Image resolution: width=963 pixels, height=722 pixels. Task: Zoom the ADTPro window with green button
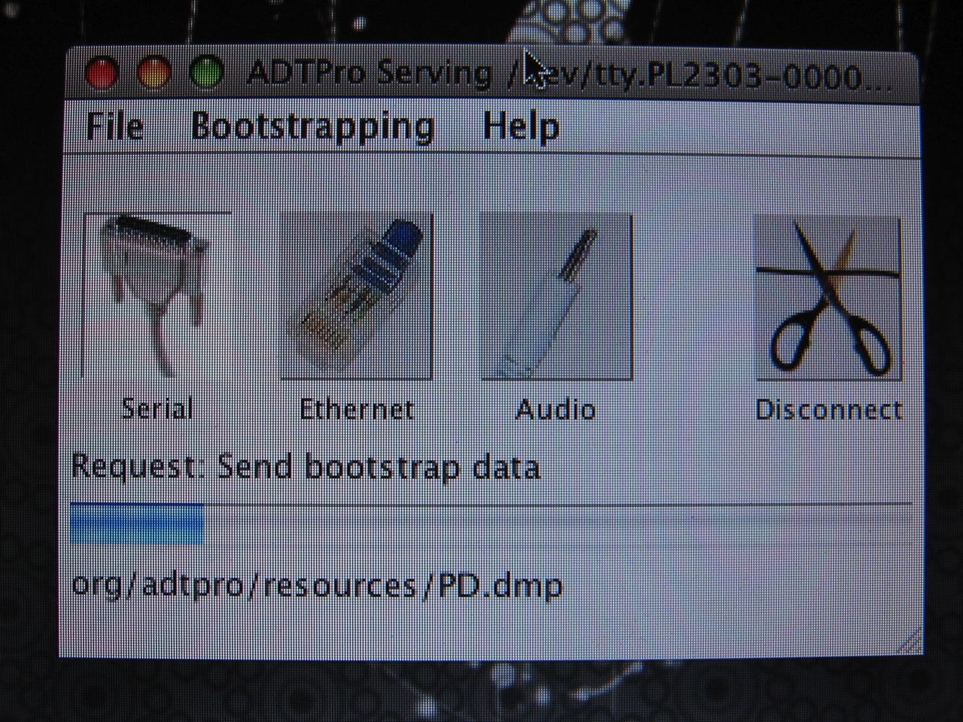(206, 73)
